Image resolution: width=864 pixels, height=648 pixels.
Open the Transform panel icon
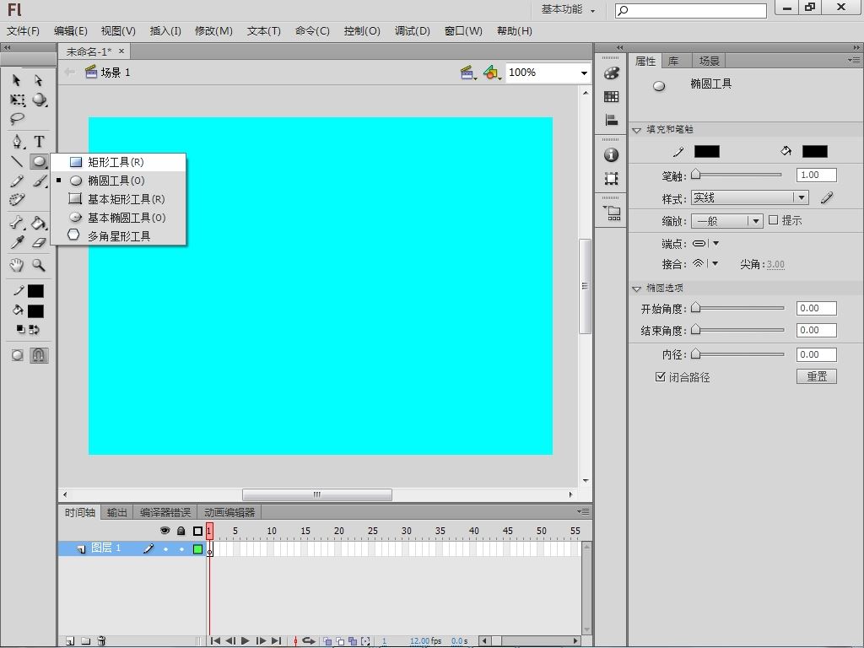pos(611,179)
